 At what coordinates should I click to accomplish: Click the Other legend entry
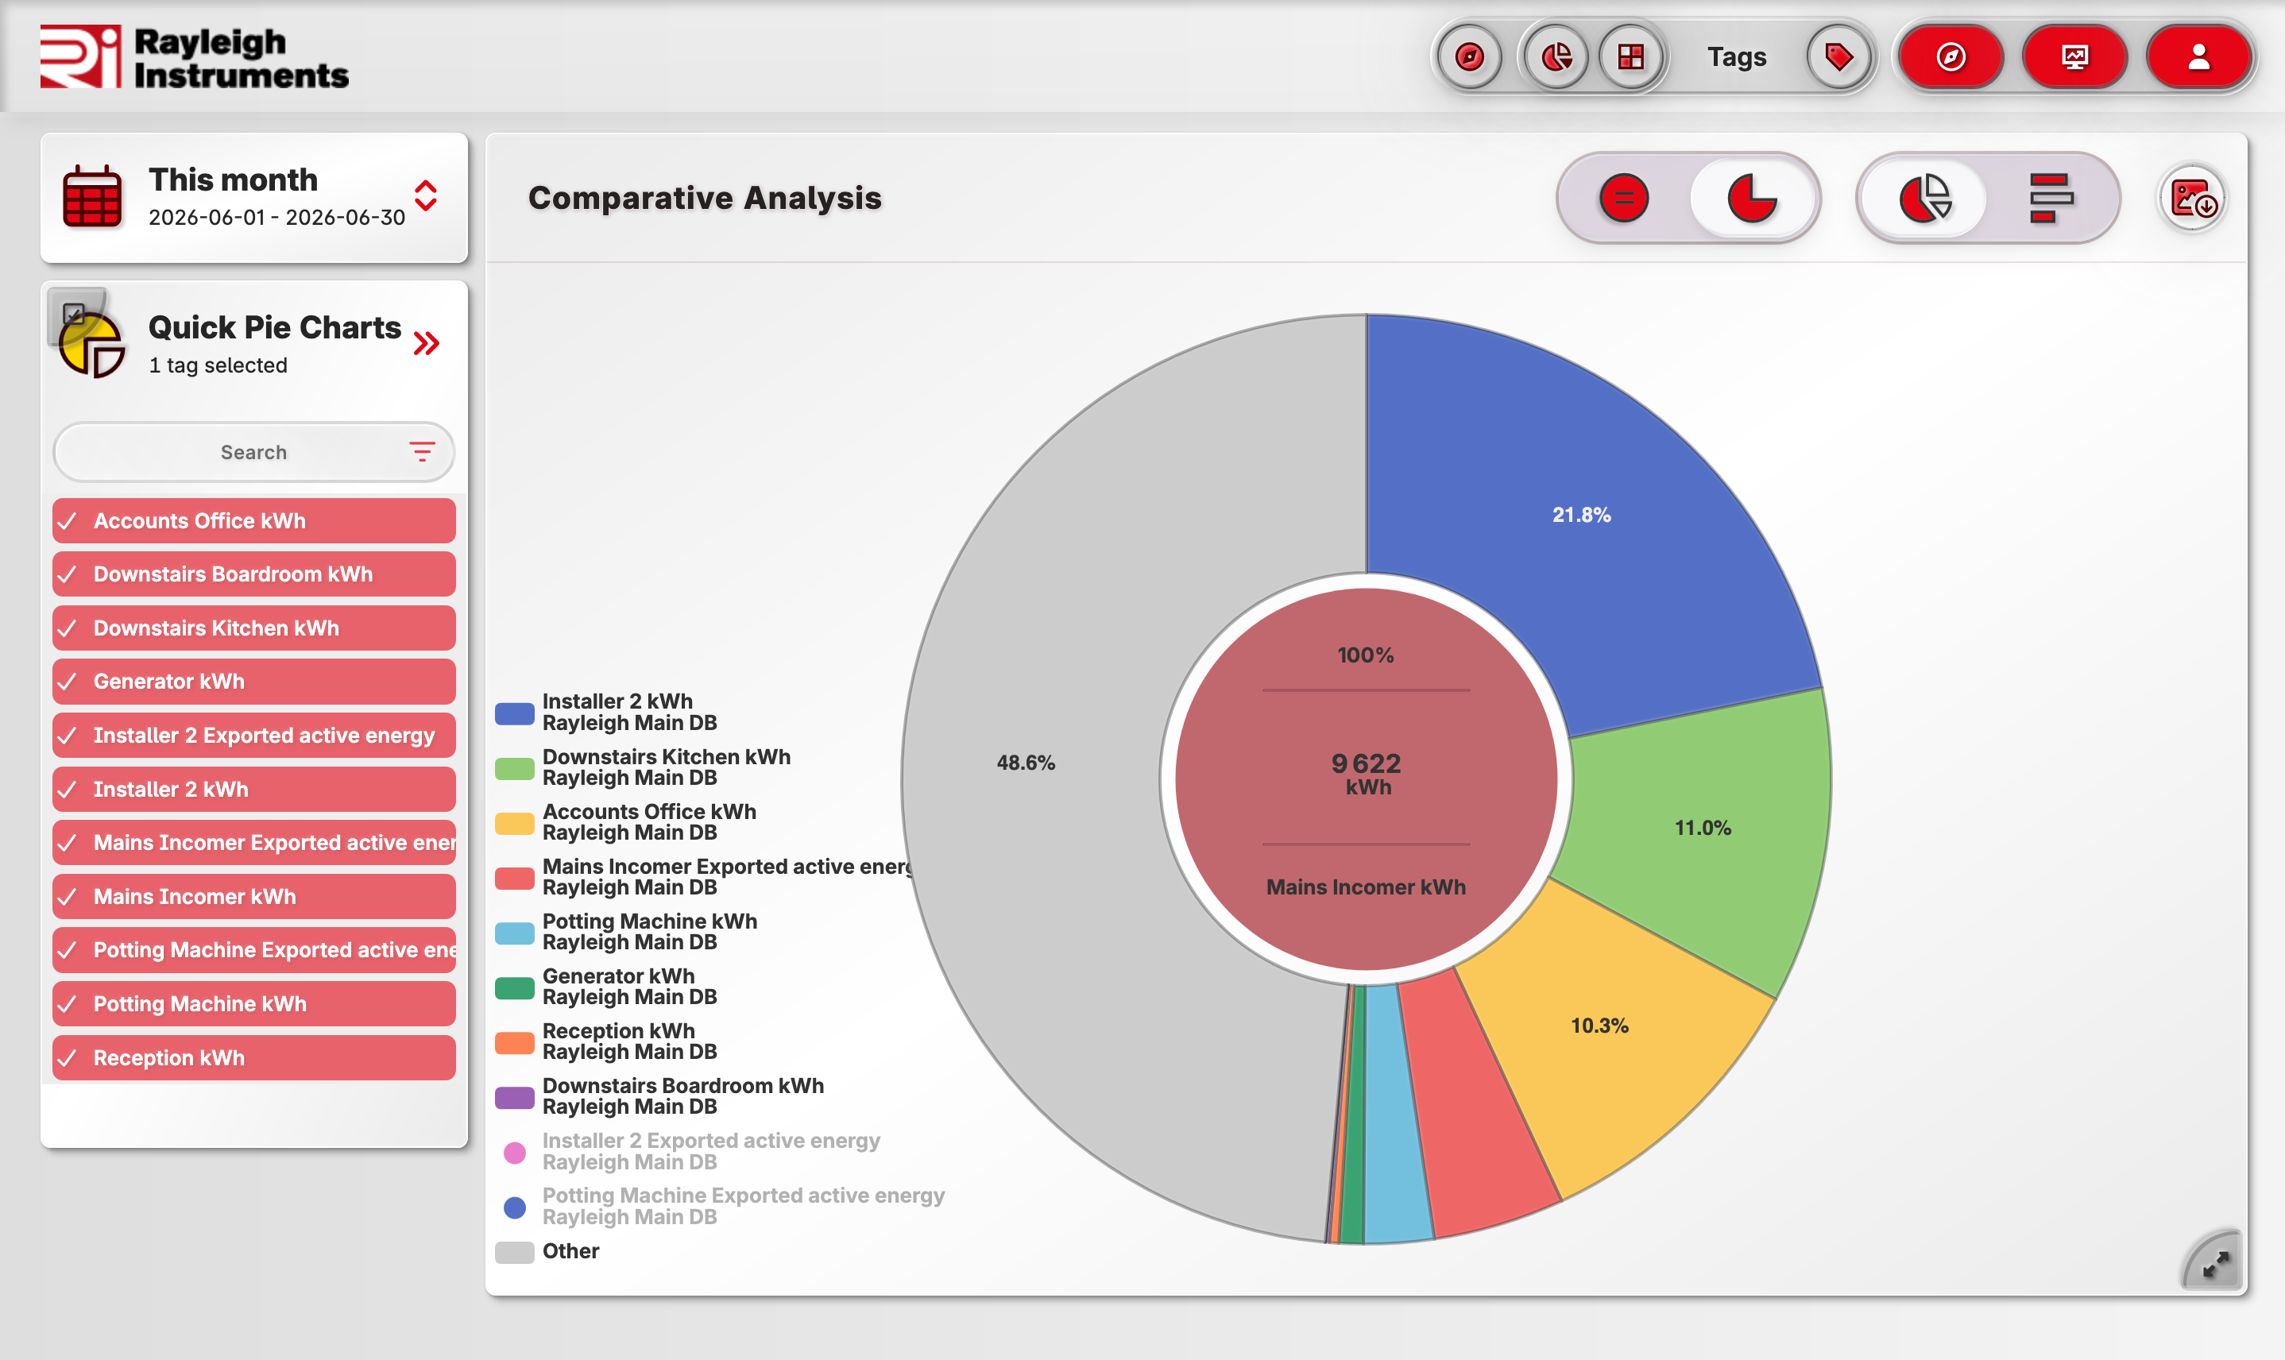coord(547,1252)
